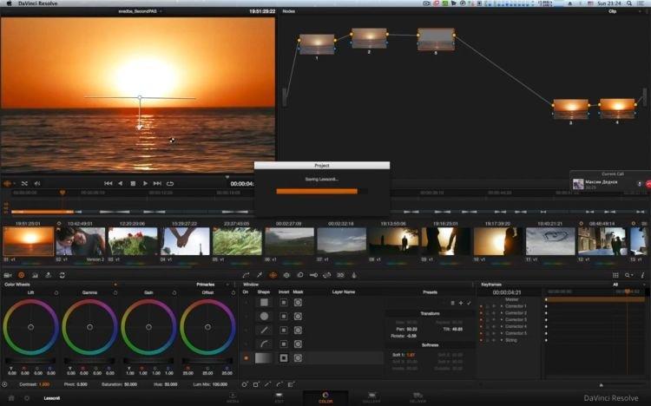
Task: Switch to the Edit page
Action: [279, 397]
